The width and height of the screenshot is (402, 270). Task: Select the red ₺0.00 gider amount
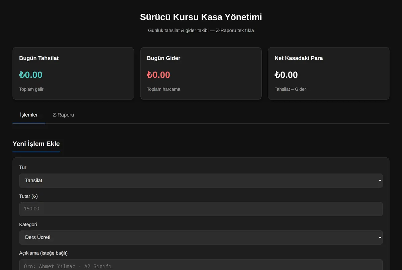click(x=158, y=75)
